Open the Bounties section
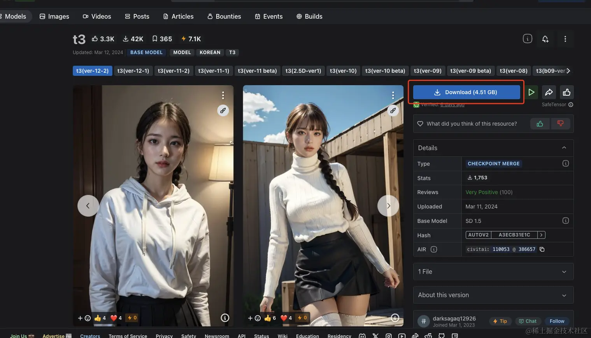Image resolution: width=591 pixels, height=338 pixels. coord(224,16)
